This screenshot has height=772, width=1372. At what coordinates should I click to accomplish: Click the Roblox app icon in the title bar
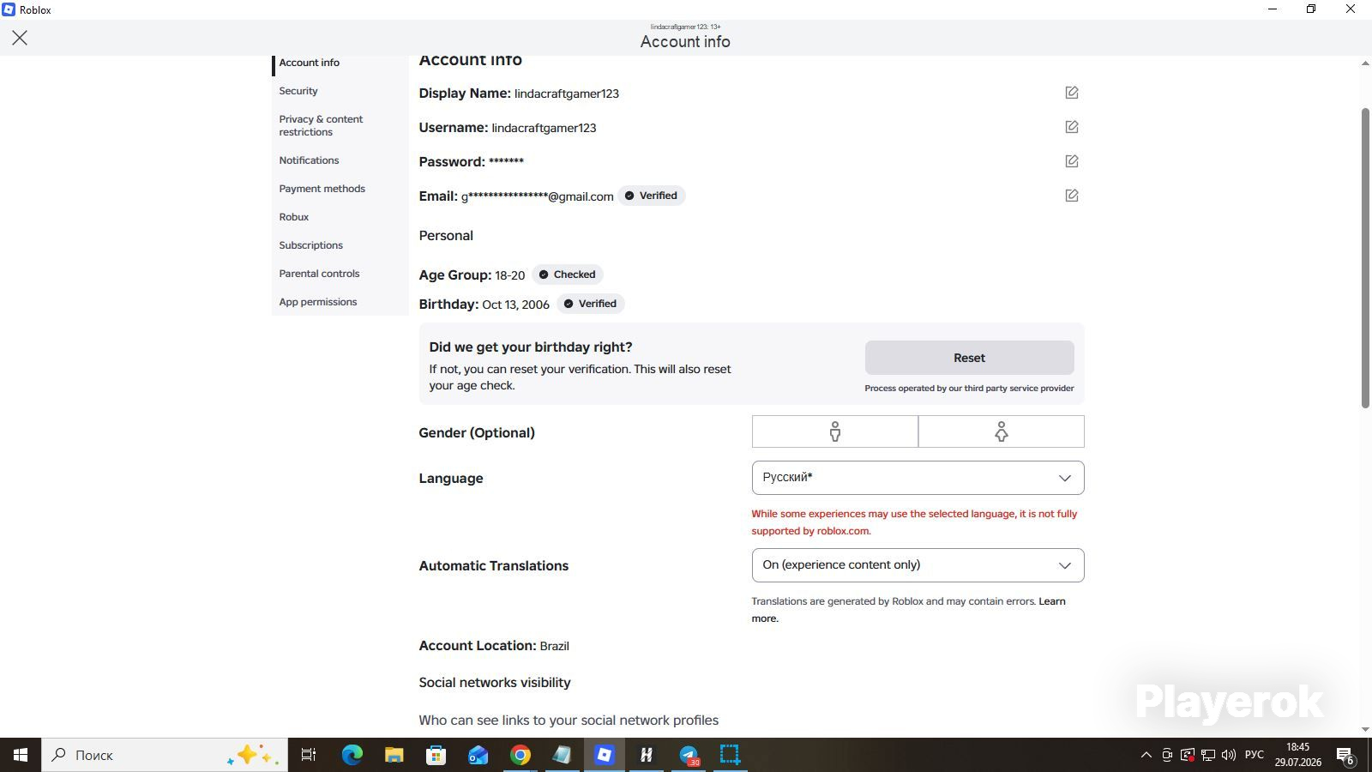pos(9,9)
